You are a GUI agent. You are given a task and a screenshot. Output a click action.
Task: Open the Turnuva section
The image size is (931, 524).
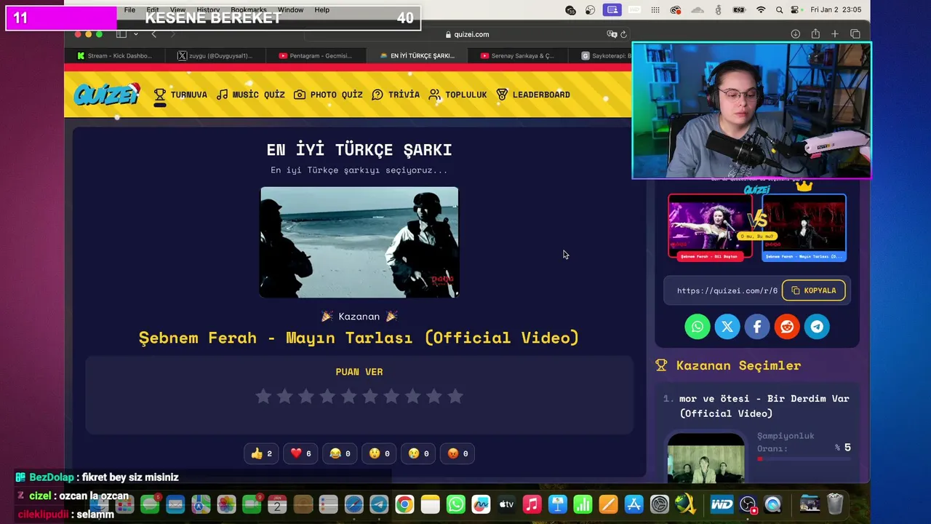tap(180, 95)
